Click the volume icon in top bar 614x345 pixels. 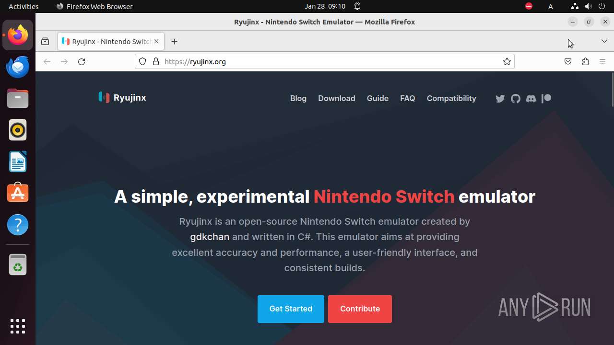coord(588,6)
